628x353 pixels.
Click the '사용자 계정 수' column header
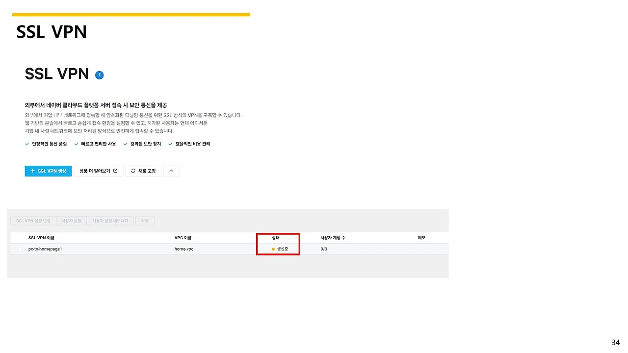coord(333,238)
